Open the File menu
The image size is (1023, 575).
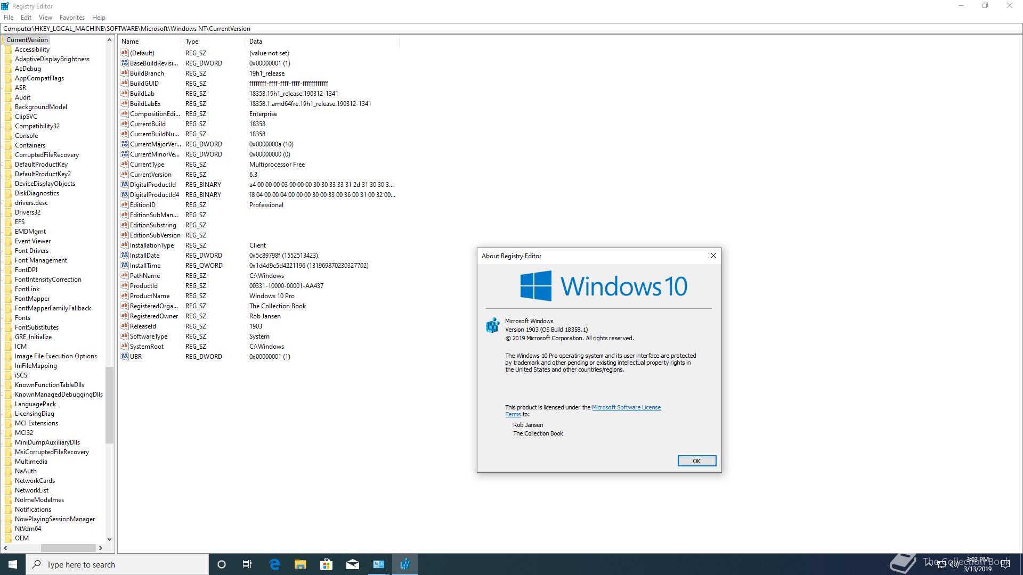pyautogui.click(x=9, y=18)
